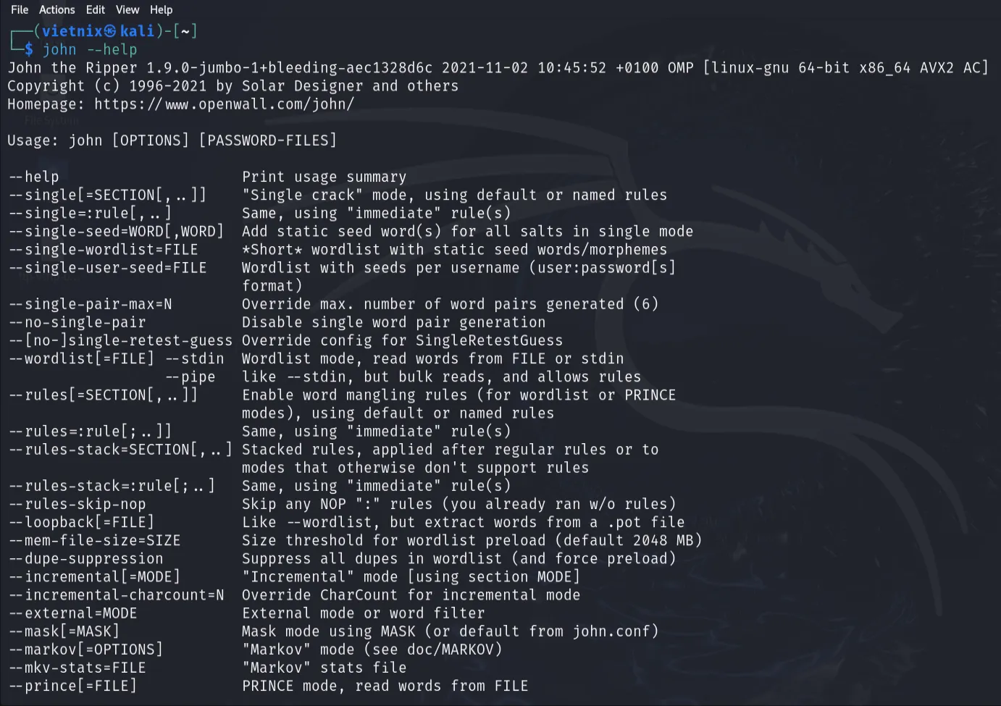
Task: Select the Usage summary line
Action: point(171,140)
